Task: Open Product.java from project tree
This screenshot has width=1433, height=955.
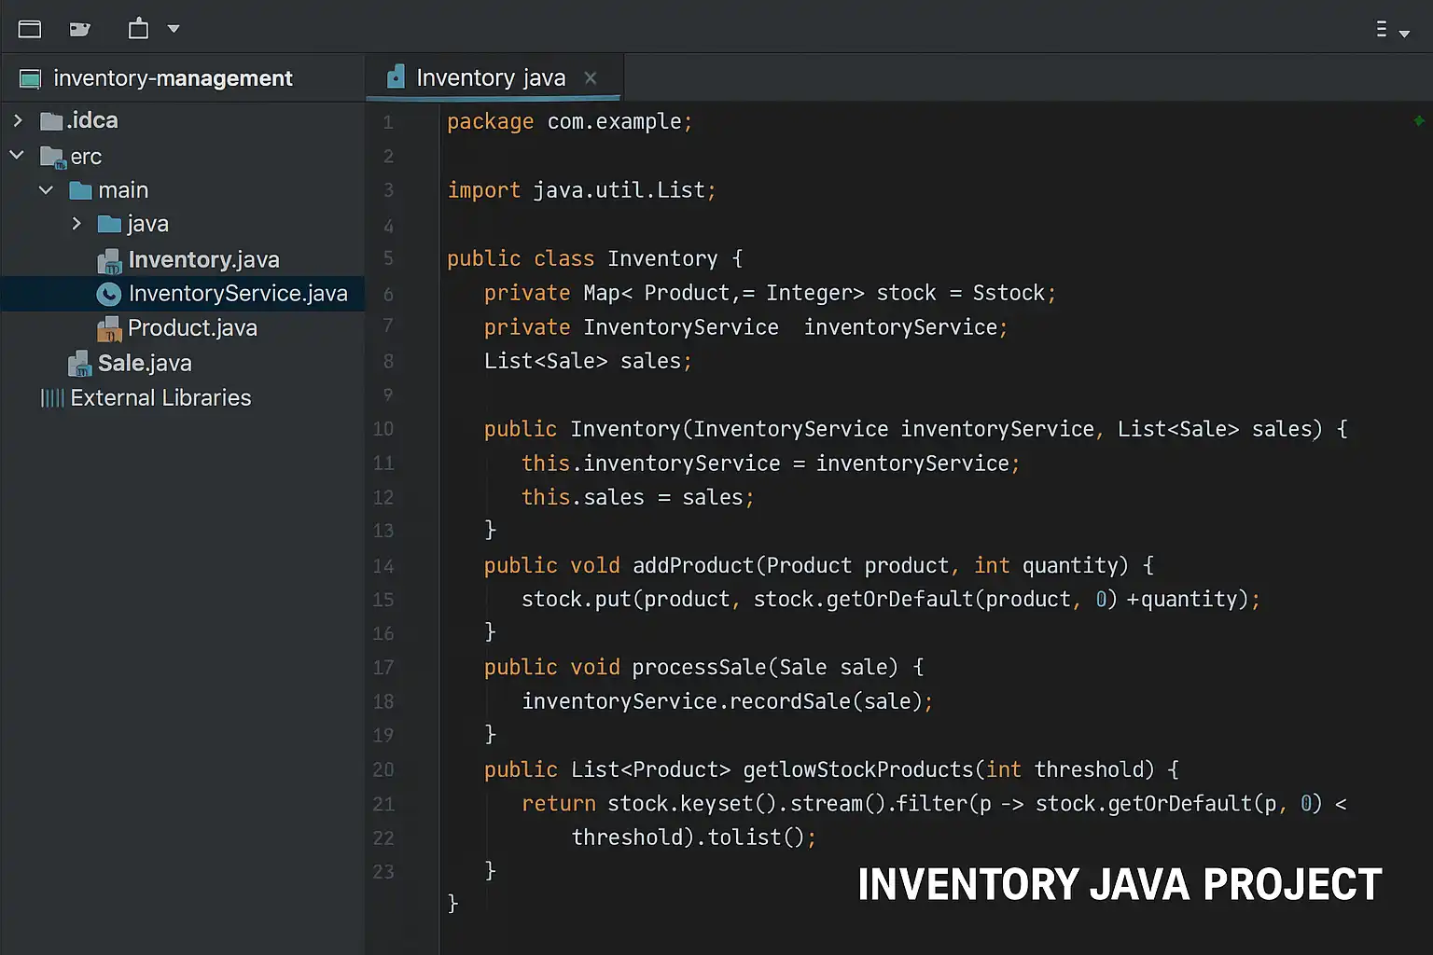Action: pyautogui.click(x=192, y=328)
